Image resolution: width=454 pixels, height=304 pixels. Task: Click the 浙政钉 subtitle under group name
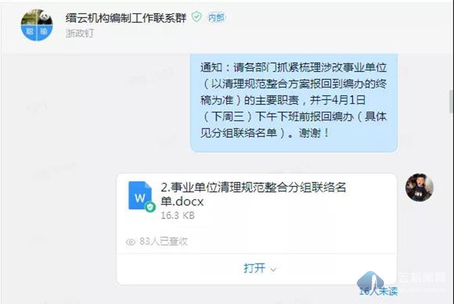80,33
